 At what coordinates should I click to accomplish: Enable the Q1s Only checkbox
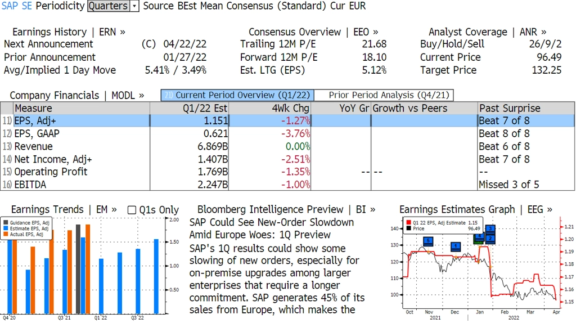pyautogui.click(x=132, y=210)
